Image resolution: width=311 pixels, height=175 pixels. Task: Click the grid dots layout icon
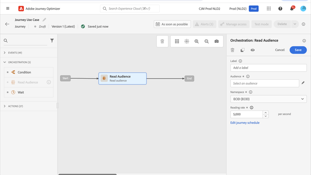pos(177,41)
